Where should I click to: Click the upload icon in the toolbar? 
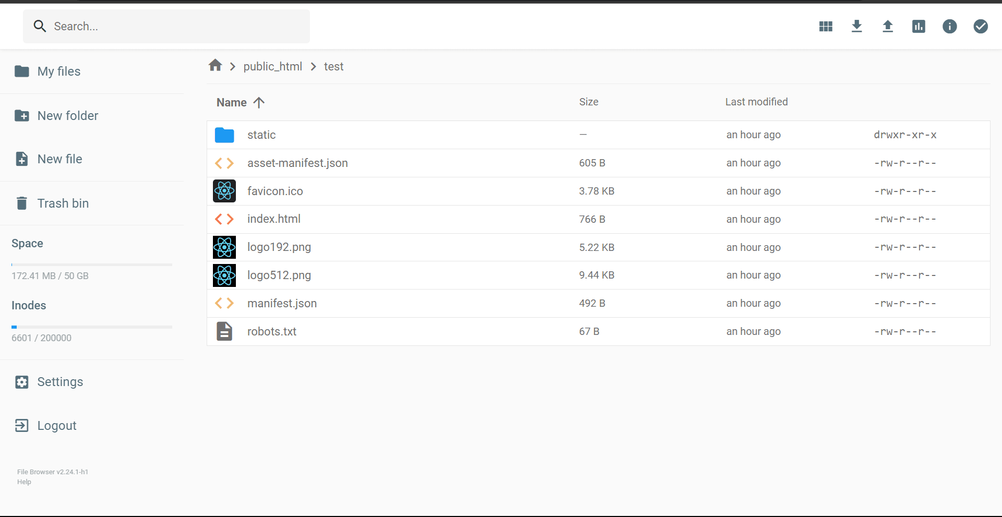pyautogui.click(x=887, y=26)
